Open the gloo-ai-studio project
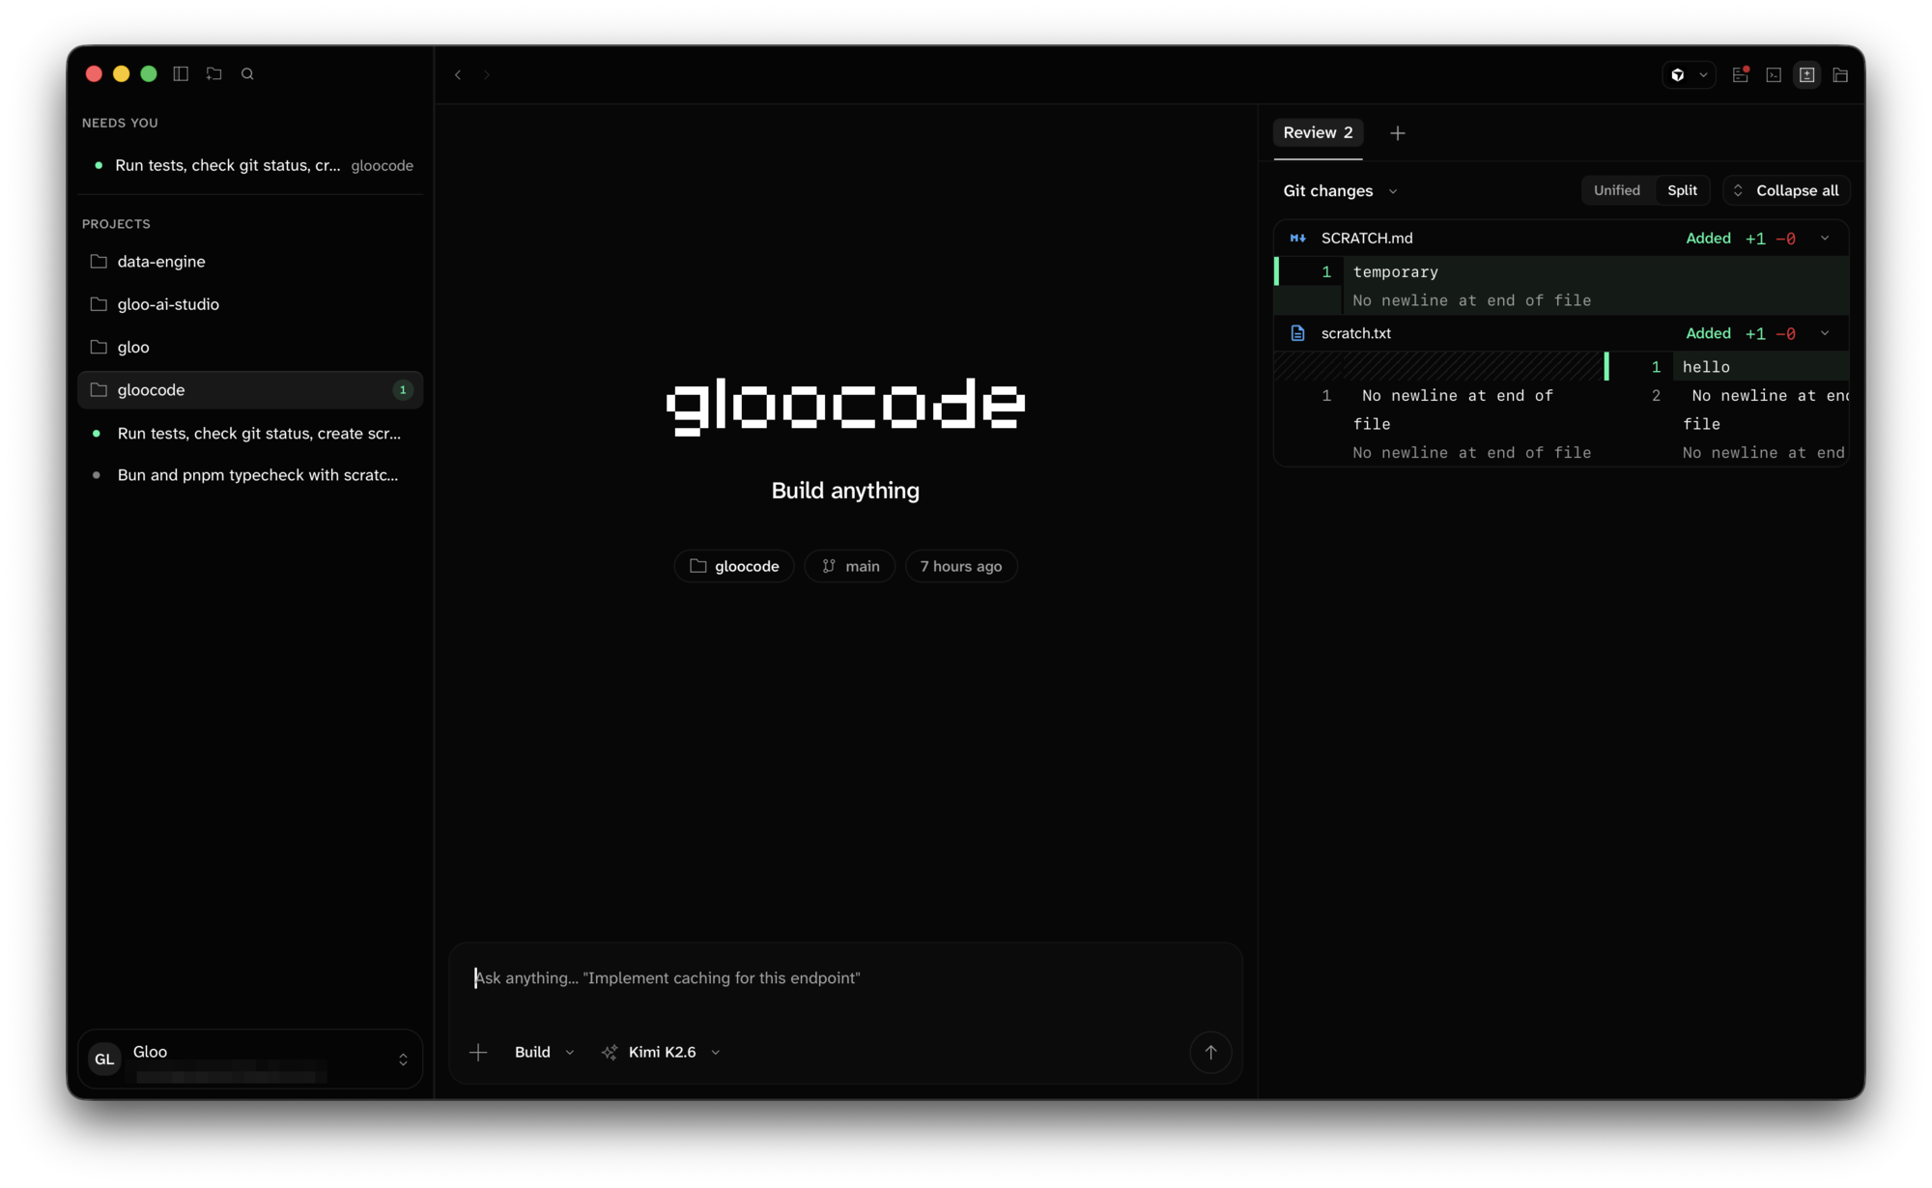The height and width of the screenshot is (1188, 1932). coord(250,304)
